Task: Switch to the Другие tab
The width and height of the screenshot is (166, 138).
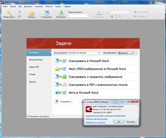Action: click(39, 82)
